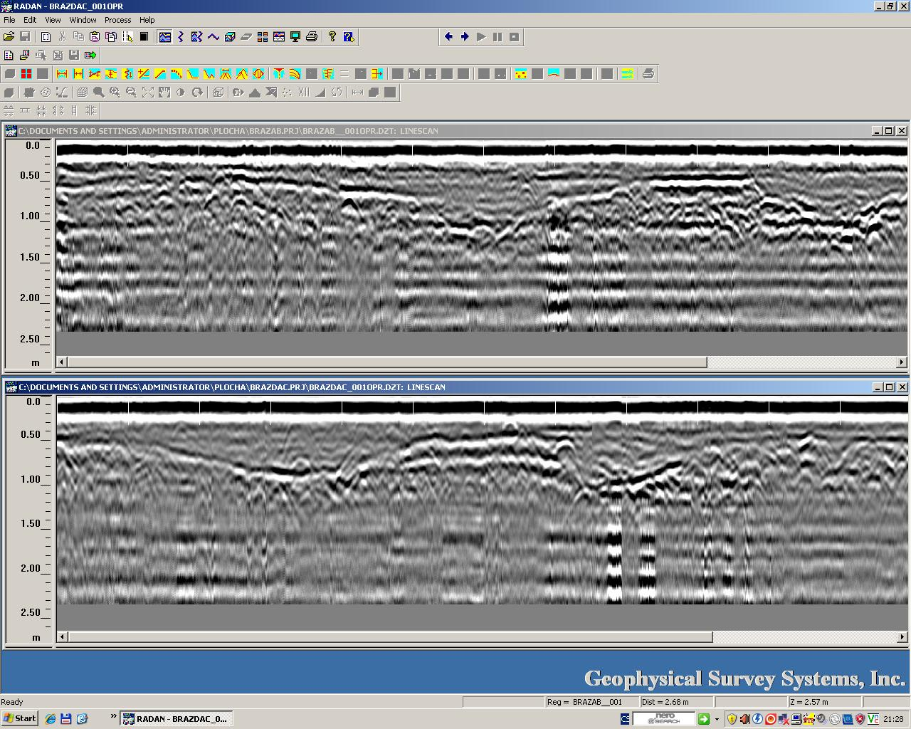Viewport: 911px width, 729px height.
Task: Click the XII numeral icon
Action: (304, 92)
